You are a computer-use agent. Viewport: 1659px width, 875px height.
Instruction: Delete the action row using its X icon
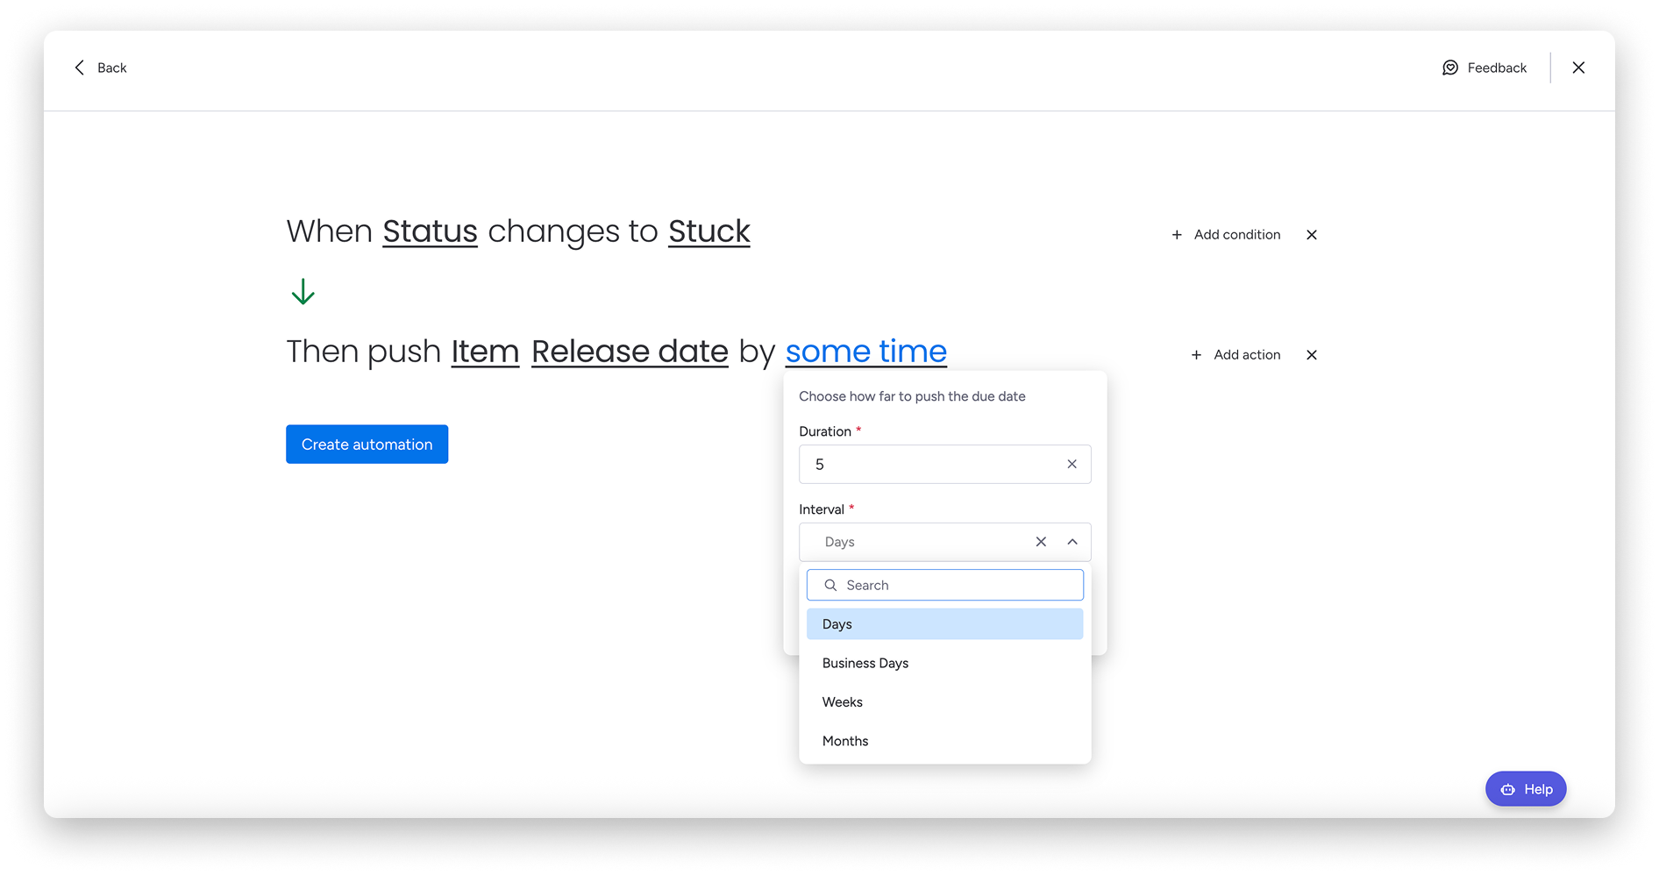point(1312,355)
